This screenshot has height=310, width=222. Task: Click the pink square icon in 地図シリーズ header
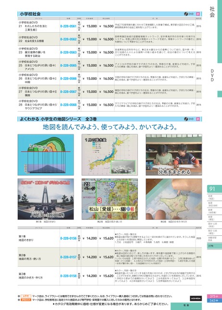click(x=198, y=119)
